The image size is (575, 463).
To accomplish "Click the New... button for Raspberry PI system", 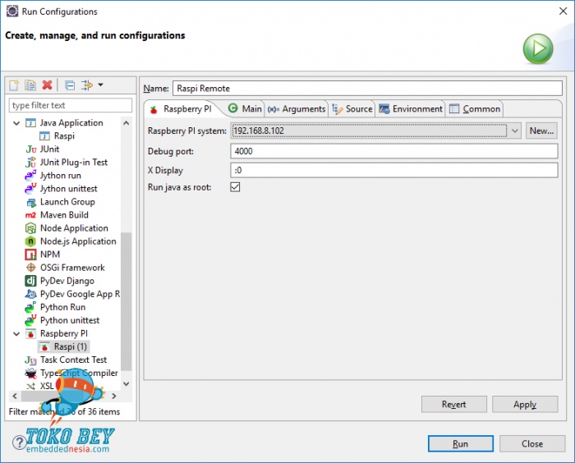I will point(541,131).
